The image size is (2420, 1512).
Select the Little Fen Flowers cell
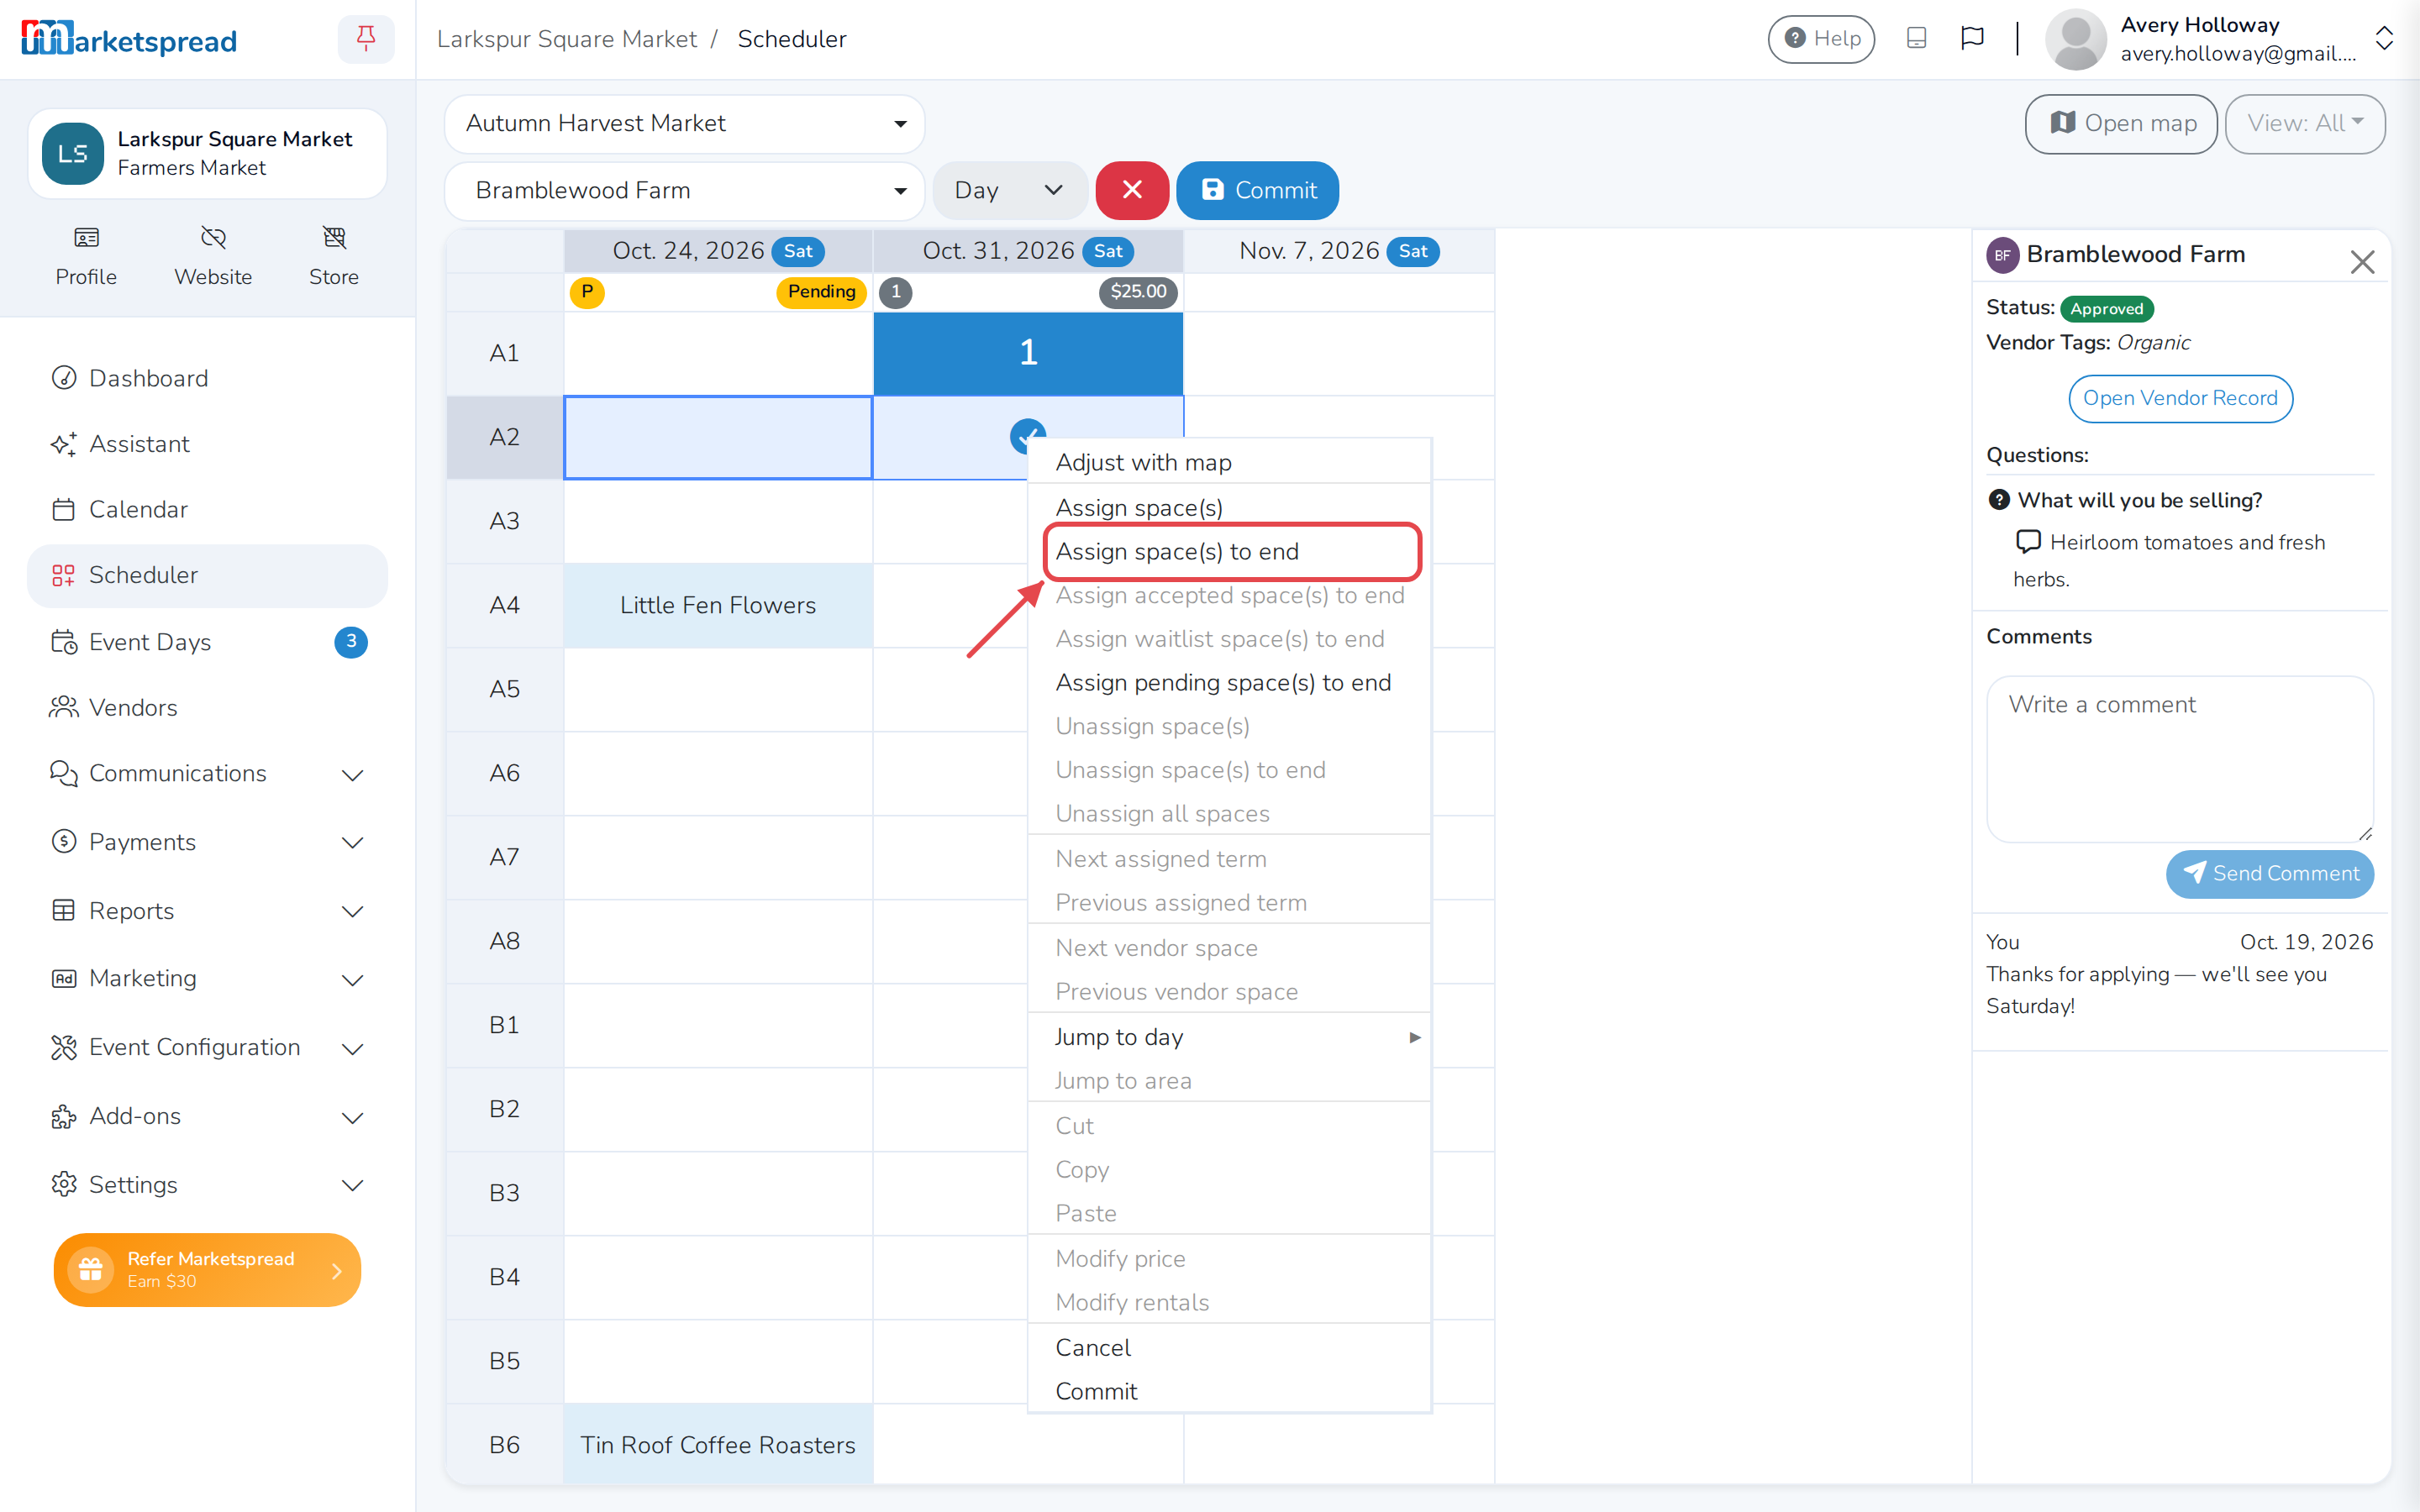(x=717, y=605)
